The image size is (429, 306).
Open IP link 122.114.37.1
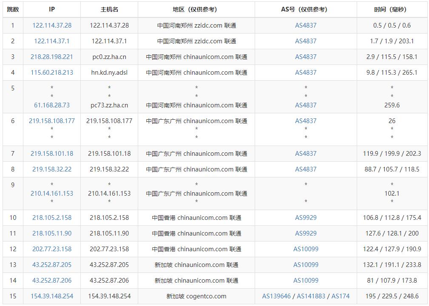coord(52,41)
